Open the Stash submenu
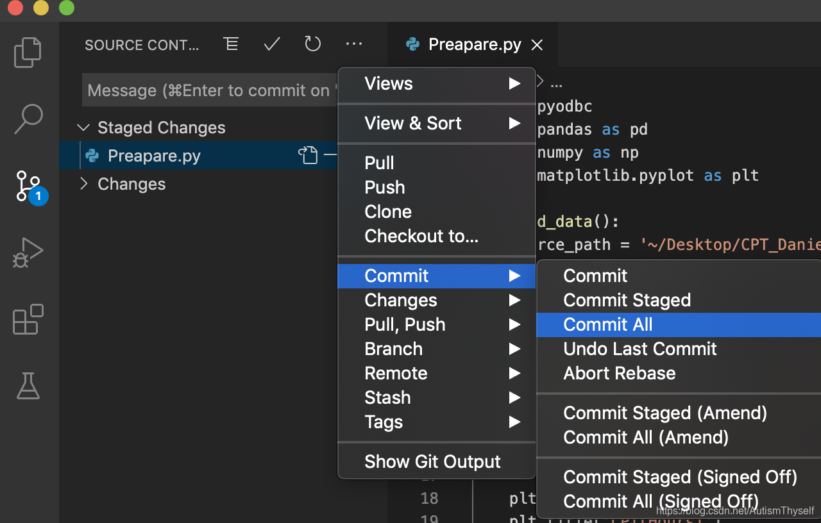Viewport: 821px width, 523px height. [x=437, y=398]
